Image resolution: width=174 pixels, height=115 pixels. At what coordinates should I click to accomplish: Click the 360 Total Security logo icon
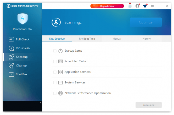(9, 6)
